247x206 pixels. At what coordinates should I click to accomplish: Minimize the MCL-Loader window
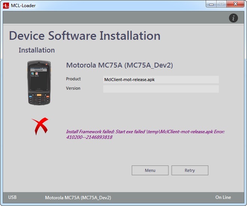coord(211,4)
